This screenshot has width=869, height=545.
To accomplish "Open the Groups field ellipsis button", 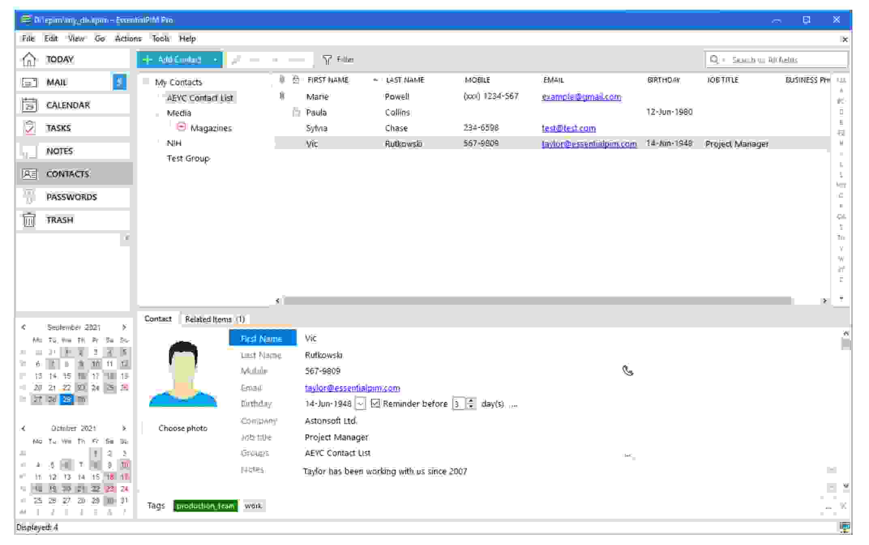I will pyautogui.click(x=629, y=455).
